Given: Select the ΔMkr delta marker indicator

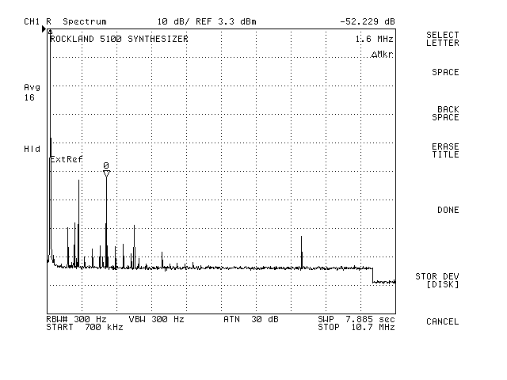Looking at the screenshot, I should coord(382,55).
